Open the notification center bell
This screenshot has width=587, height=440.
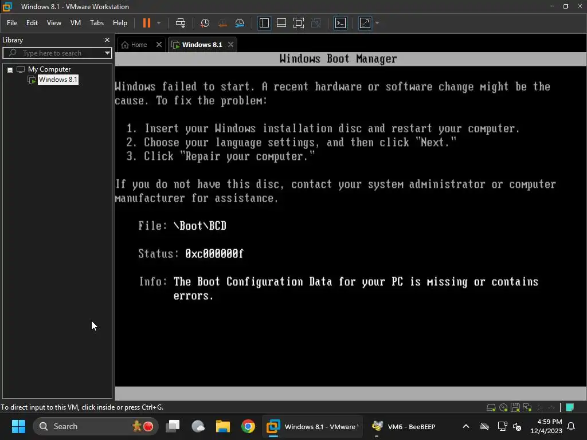pyautogui.click(x=571, y=426)
